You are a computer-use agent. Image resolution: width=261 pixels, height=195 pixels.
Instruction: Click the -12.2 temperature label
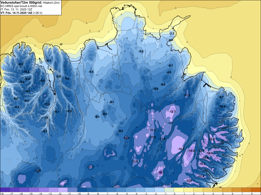[181, 149]
